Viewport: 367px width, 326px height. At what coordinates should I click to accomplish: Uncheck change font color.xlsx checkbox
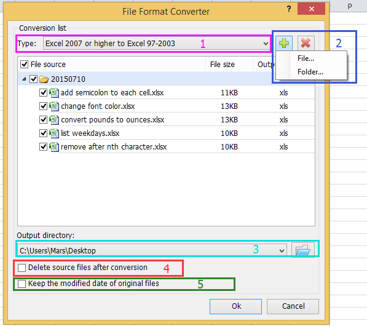(43, 106)
